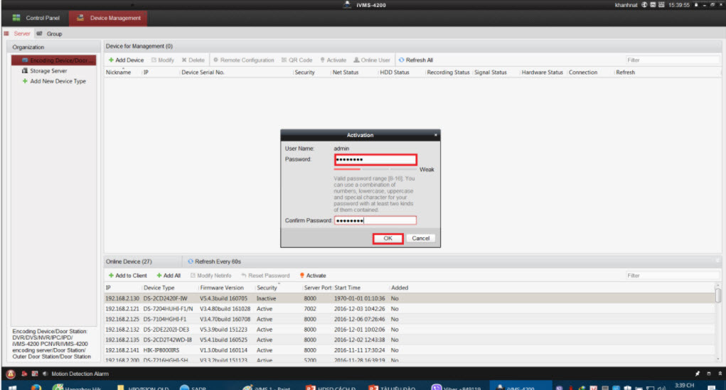Click the Add All plus icon
The image size is (726, 390).
tap(159, 276)
